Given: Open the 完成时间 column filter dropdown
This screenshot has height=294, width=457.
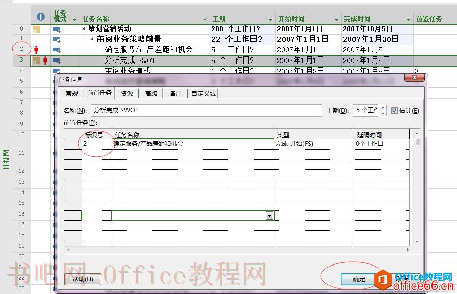Looking at the screenshot, I should [x=408, y=20].
